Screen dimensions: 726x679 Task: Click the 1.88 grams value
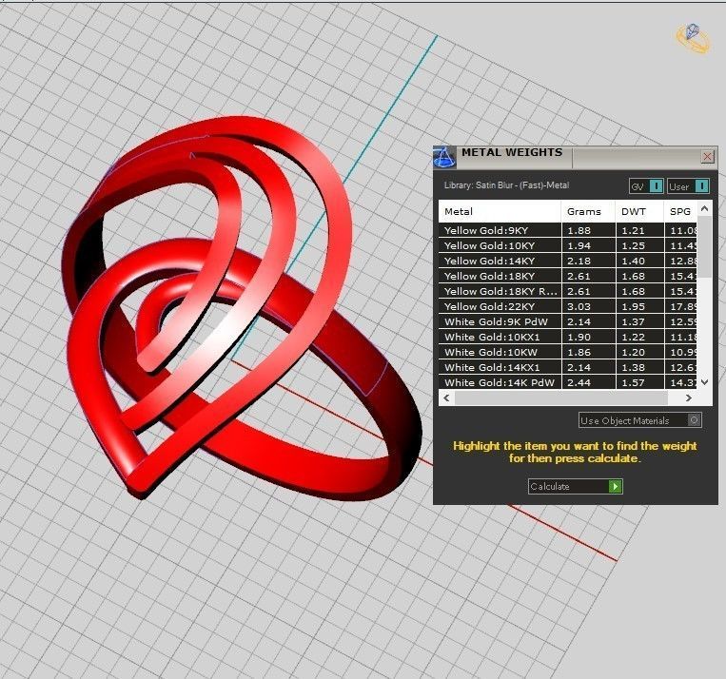(x=579, y=230)
